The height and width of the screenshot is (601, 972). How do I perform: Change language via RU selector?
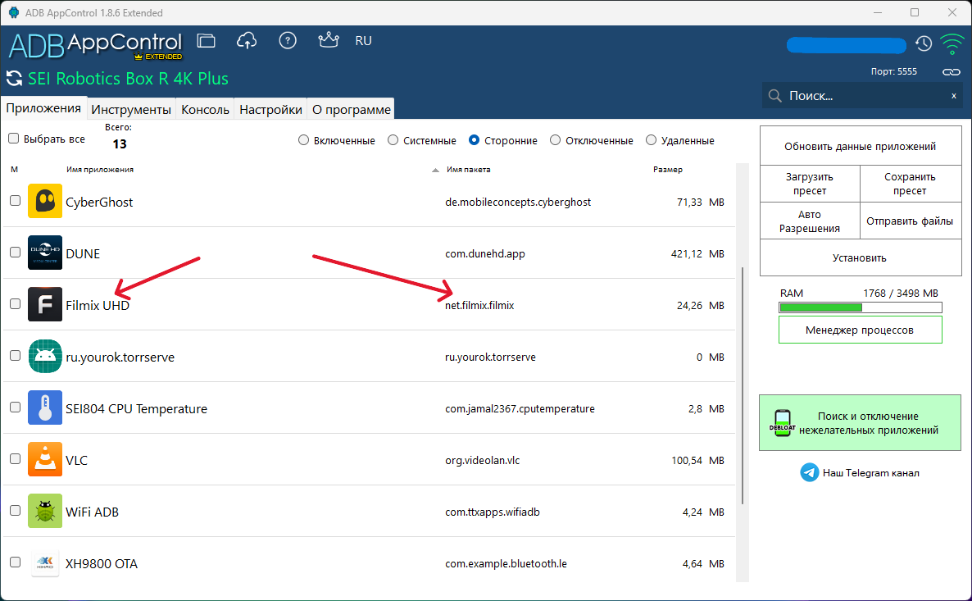[363, 41]
